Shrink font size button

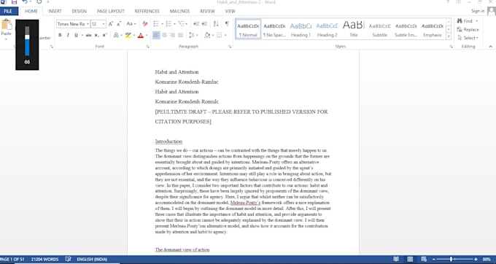[x=119, y=24]
